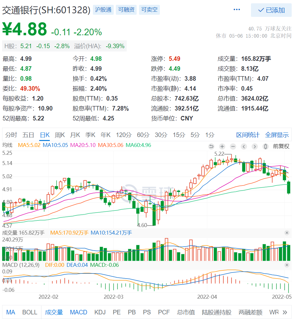Click the 4.60 low marker on chart
The height and width of the screenshot is (321, 295).
click(142, 225)
